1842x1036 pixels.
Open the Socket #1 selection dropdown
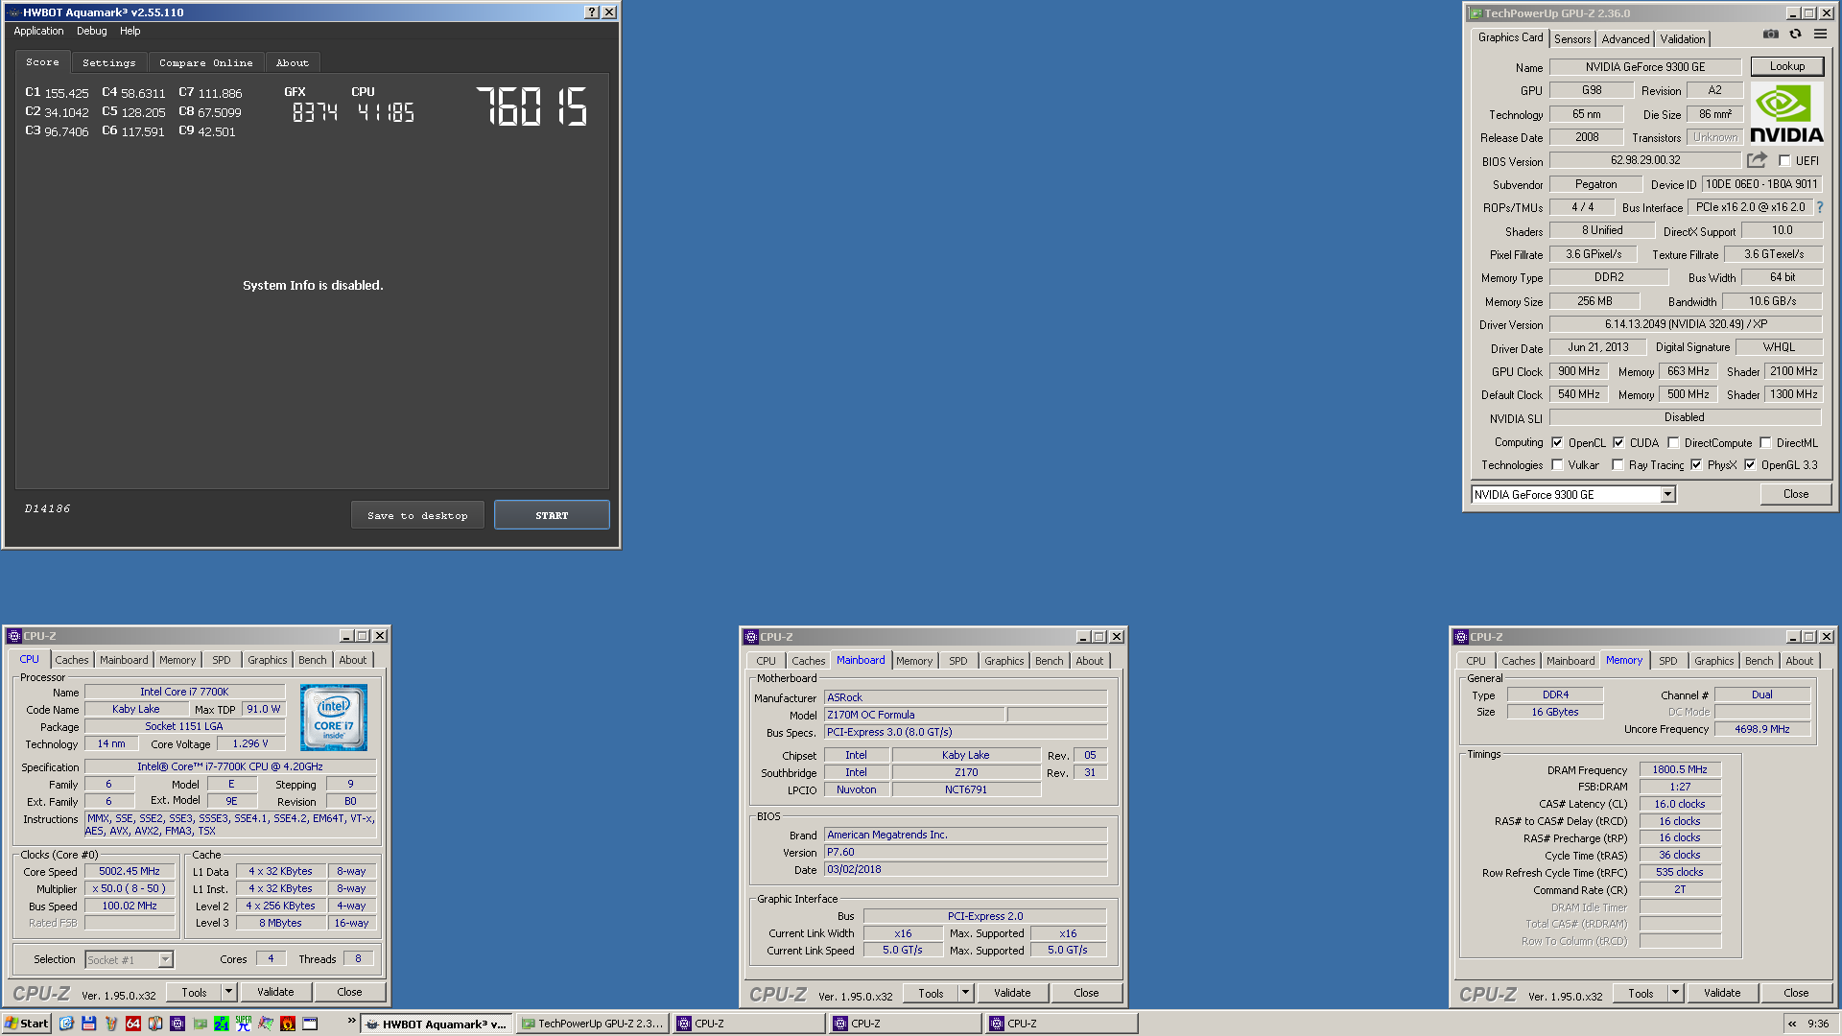(x=165, y=959)
